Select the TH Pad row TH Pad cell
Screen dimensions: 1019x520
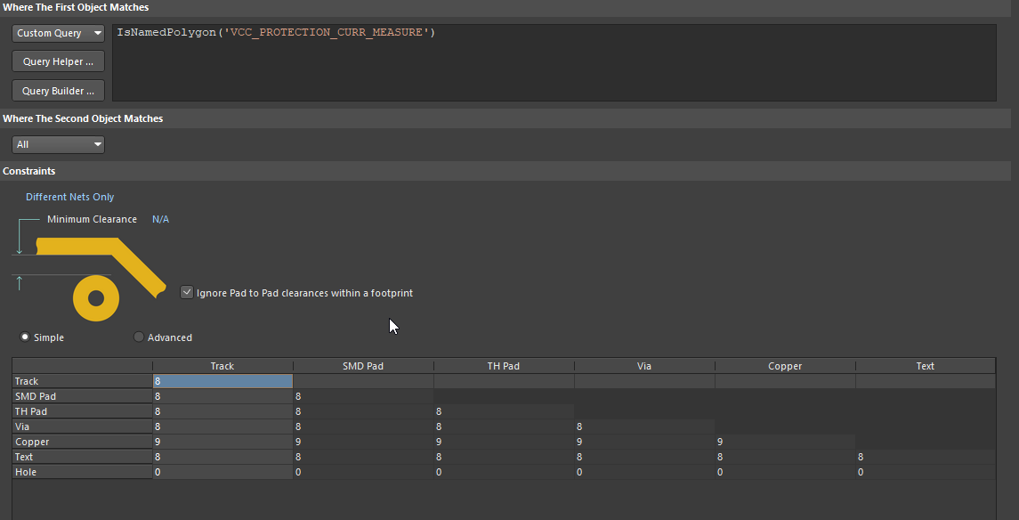pos(504,411)
